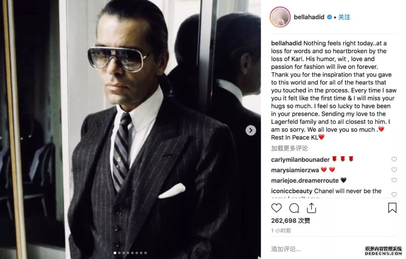Like the mariejoe.dreamerroute comment
The height and width of the screenshot is (259, 406).
(x=394, y=180)
